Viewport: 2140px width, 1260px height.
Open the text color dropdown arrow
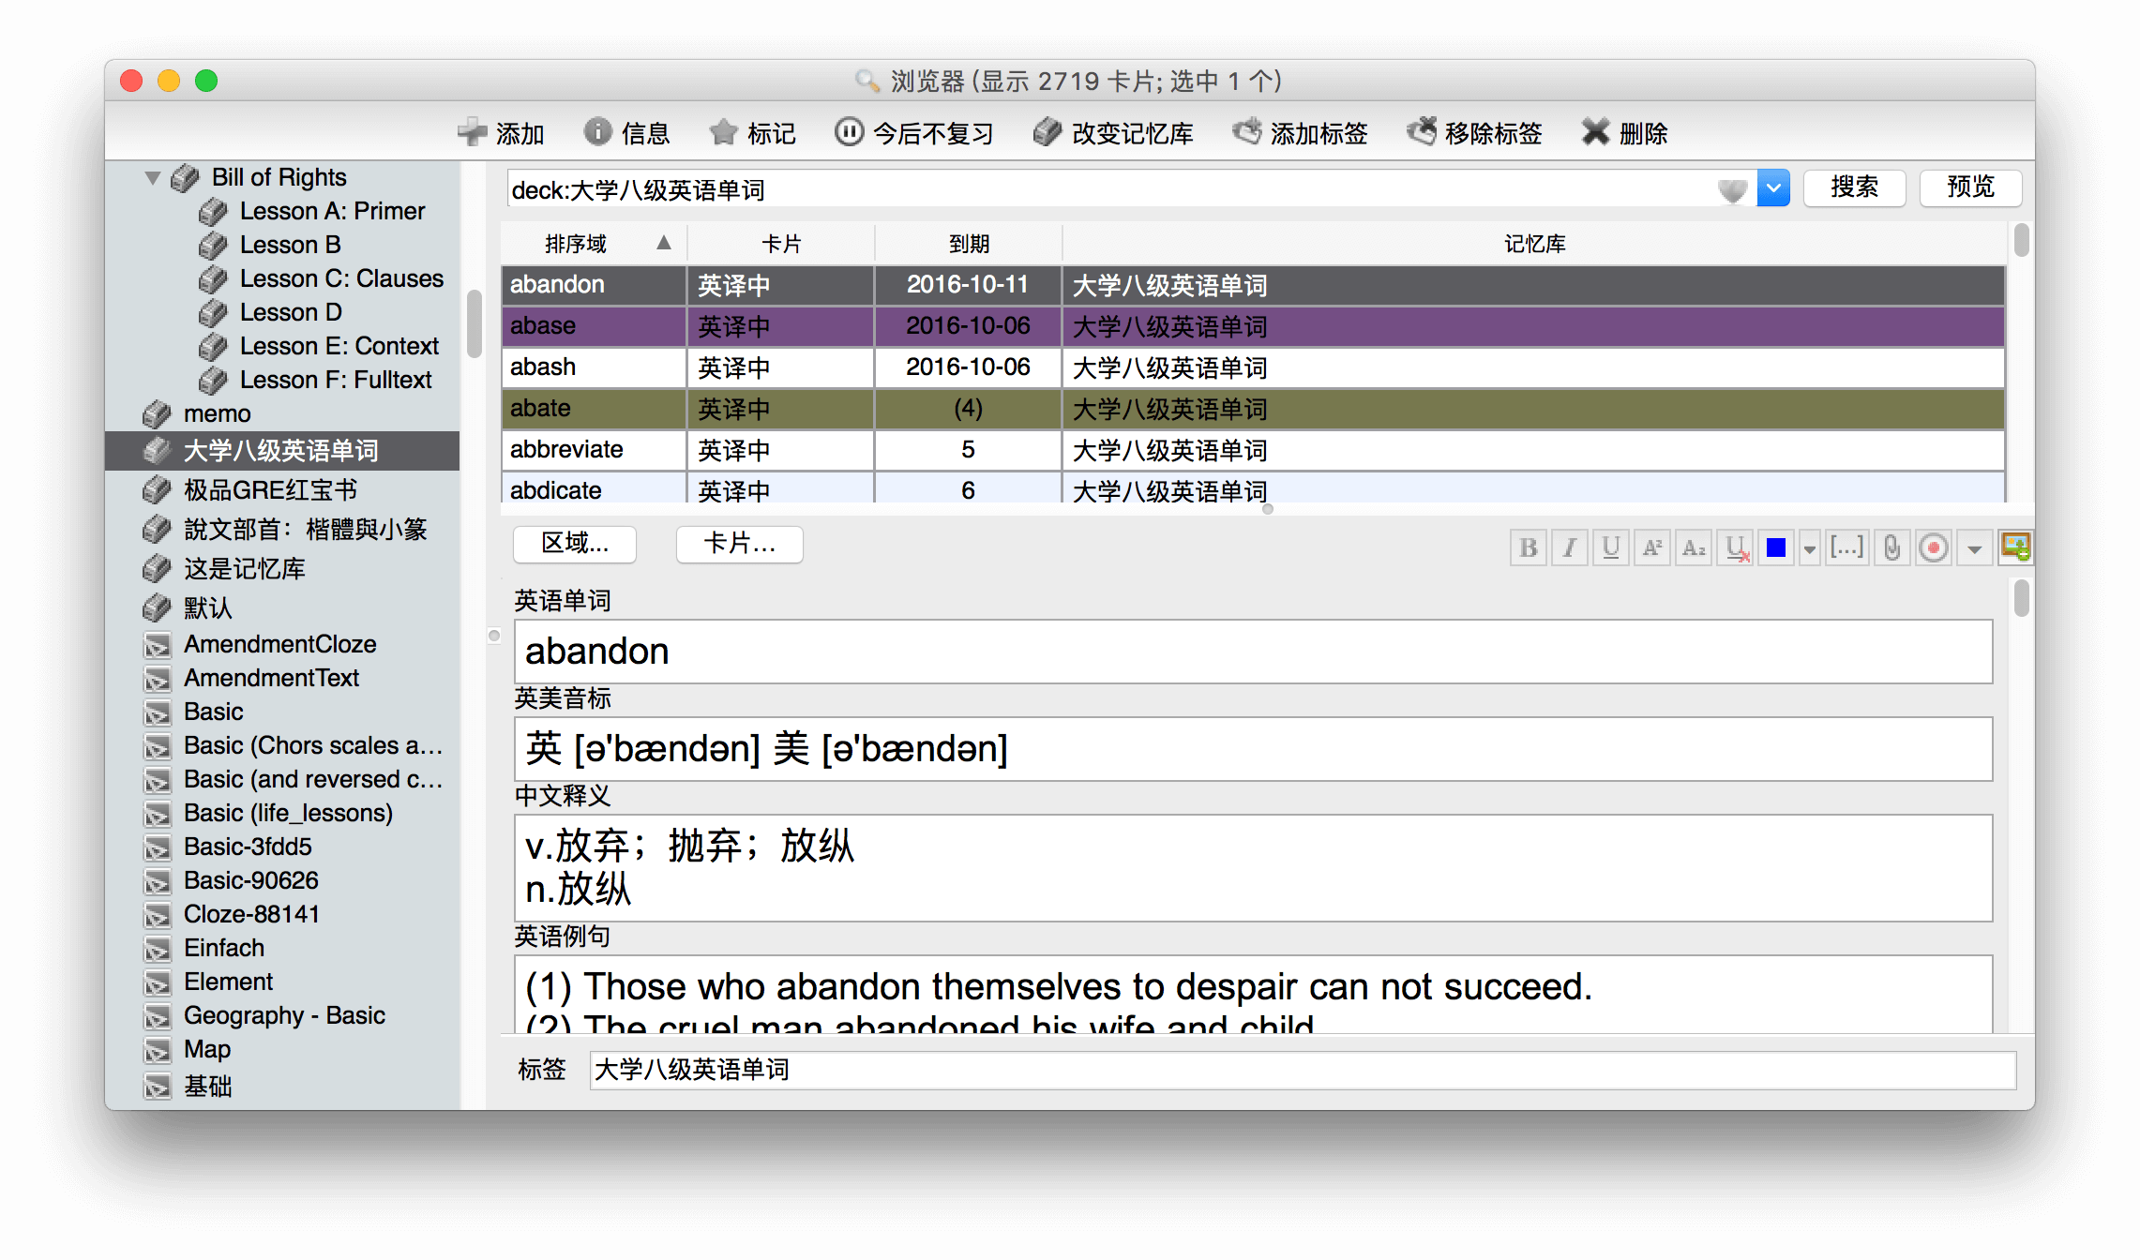coord(1810,549)
